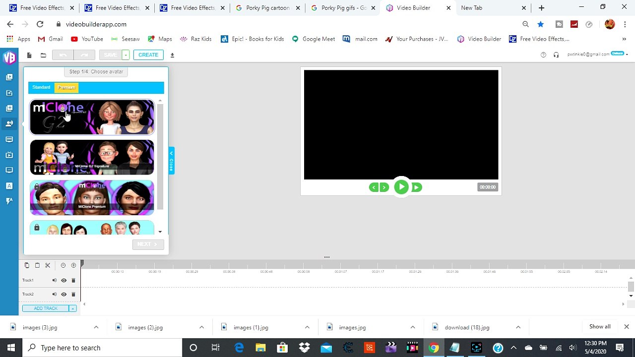Open the YouTube bookmark
The image size is (635, 357).
(87, 39)
